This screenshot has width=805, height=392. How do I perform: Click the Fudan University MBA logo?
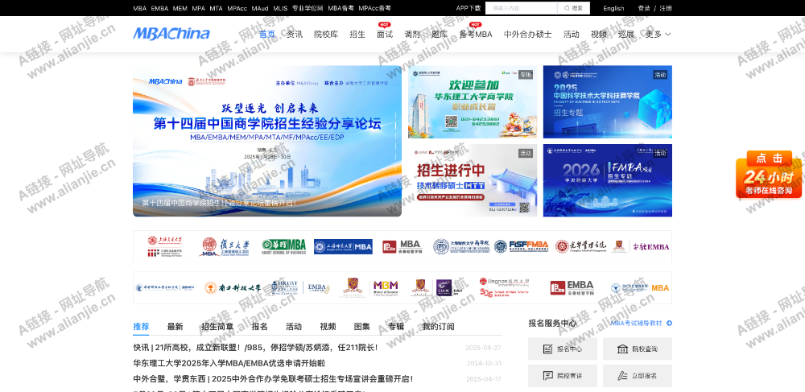(225, 246)
